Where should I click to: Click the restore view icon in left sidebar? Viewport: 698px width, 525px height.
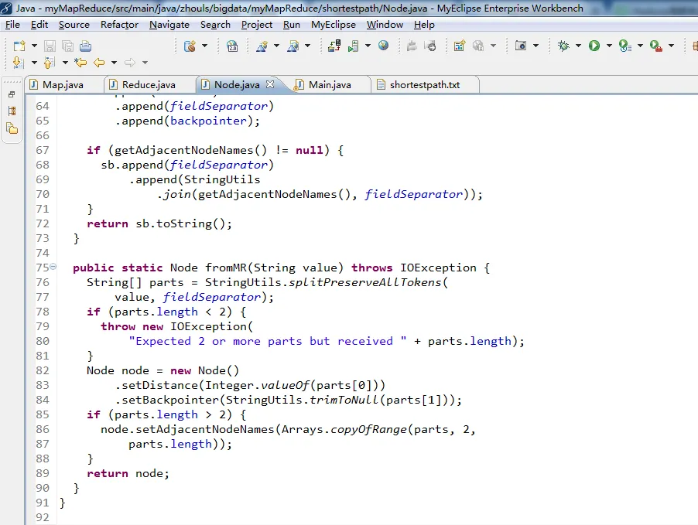[12, 94]
